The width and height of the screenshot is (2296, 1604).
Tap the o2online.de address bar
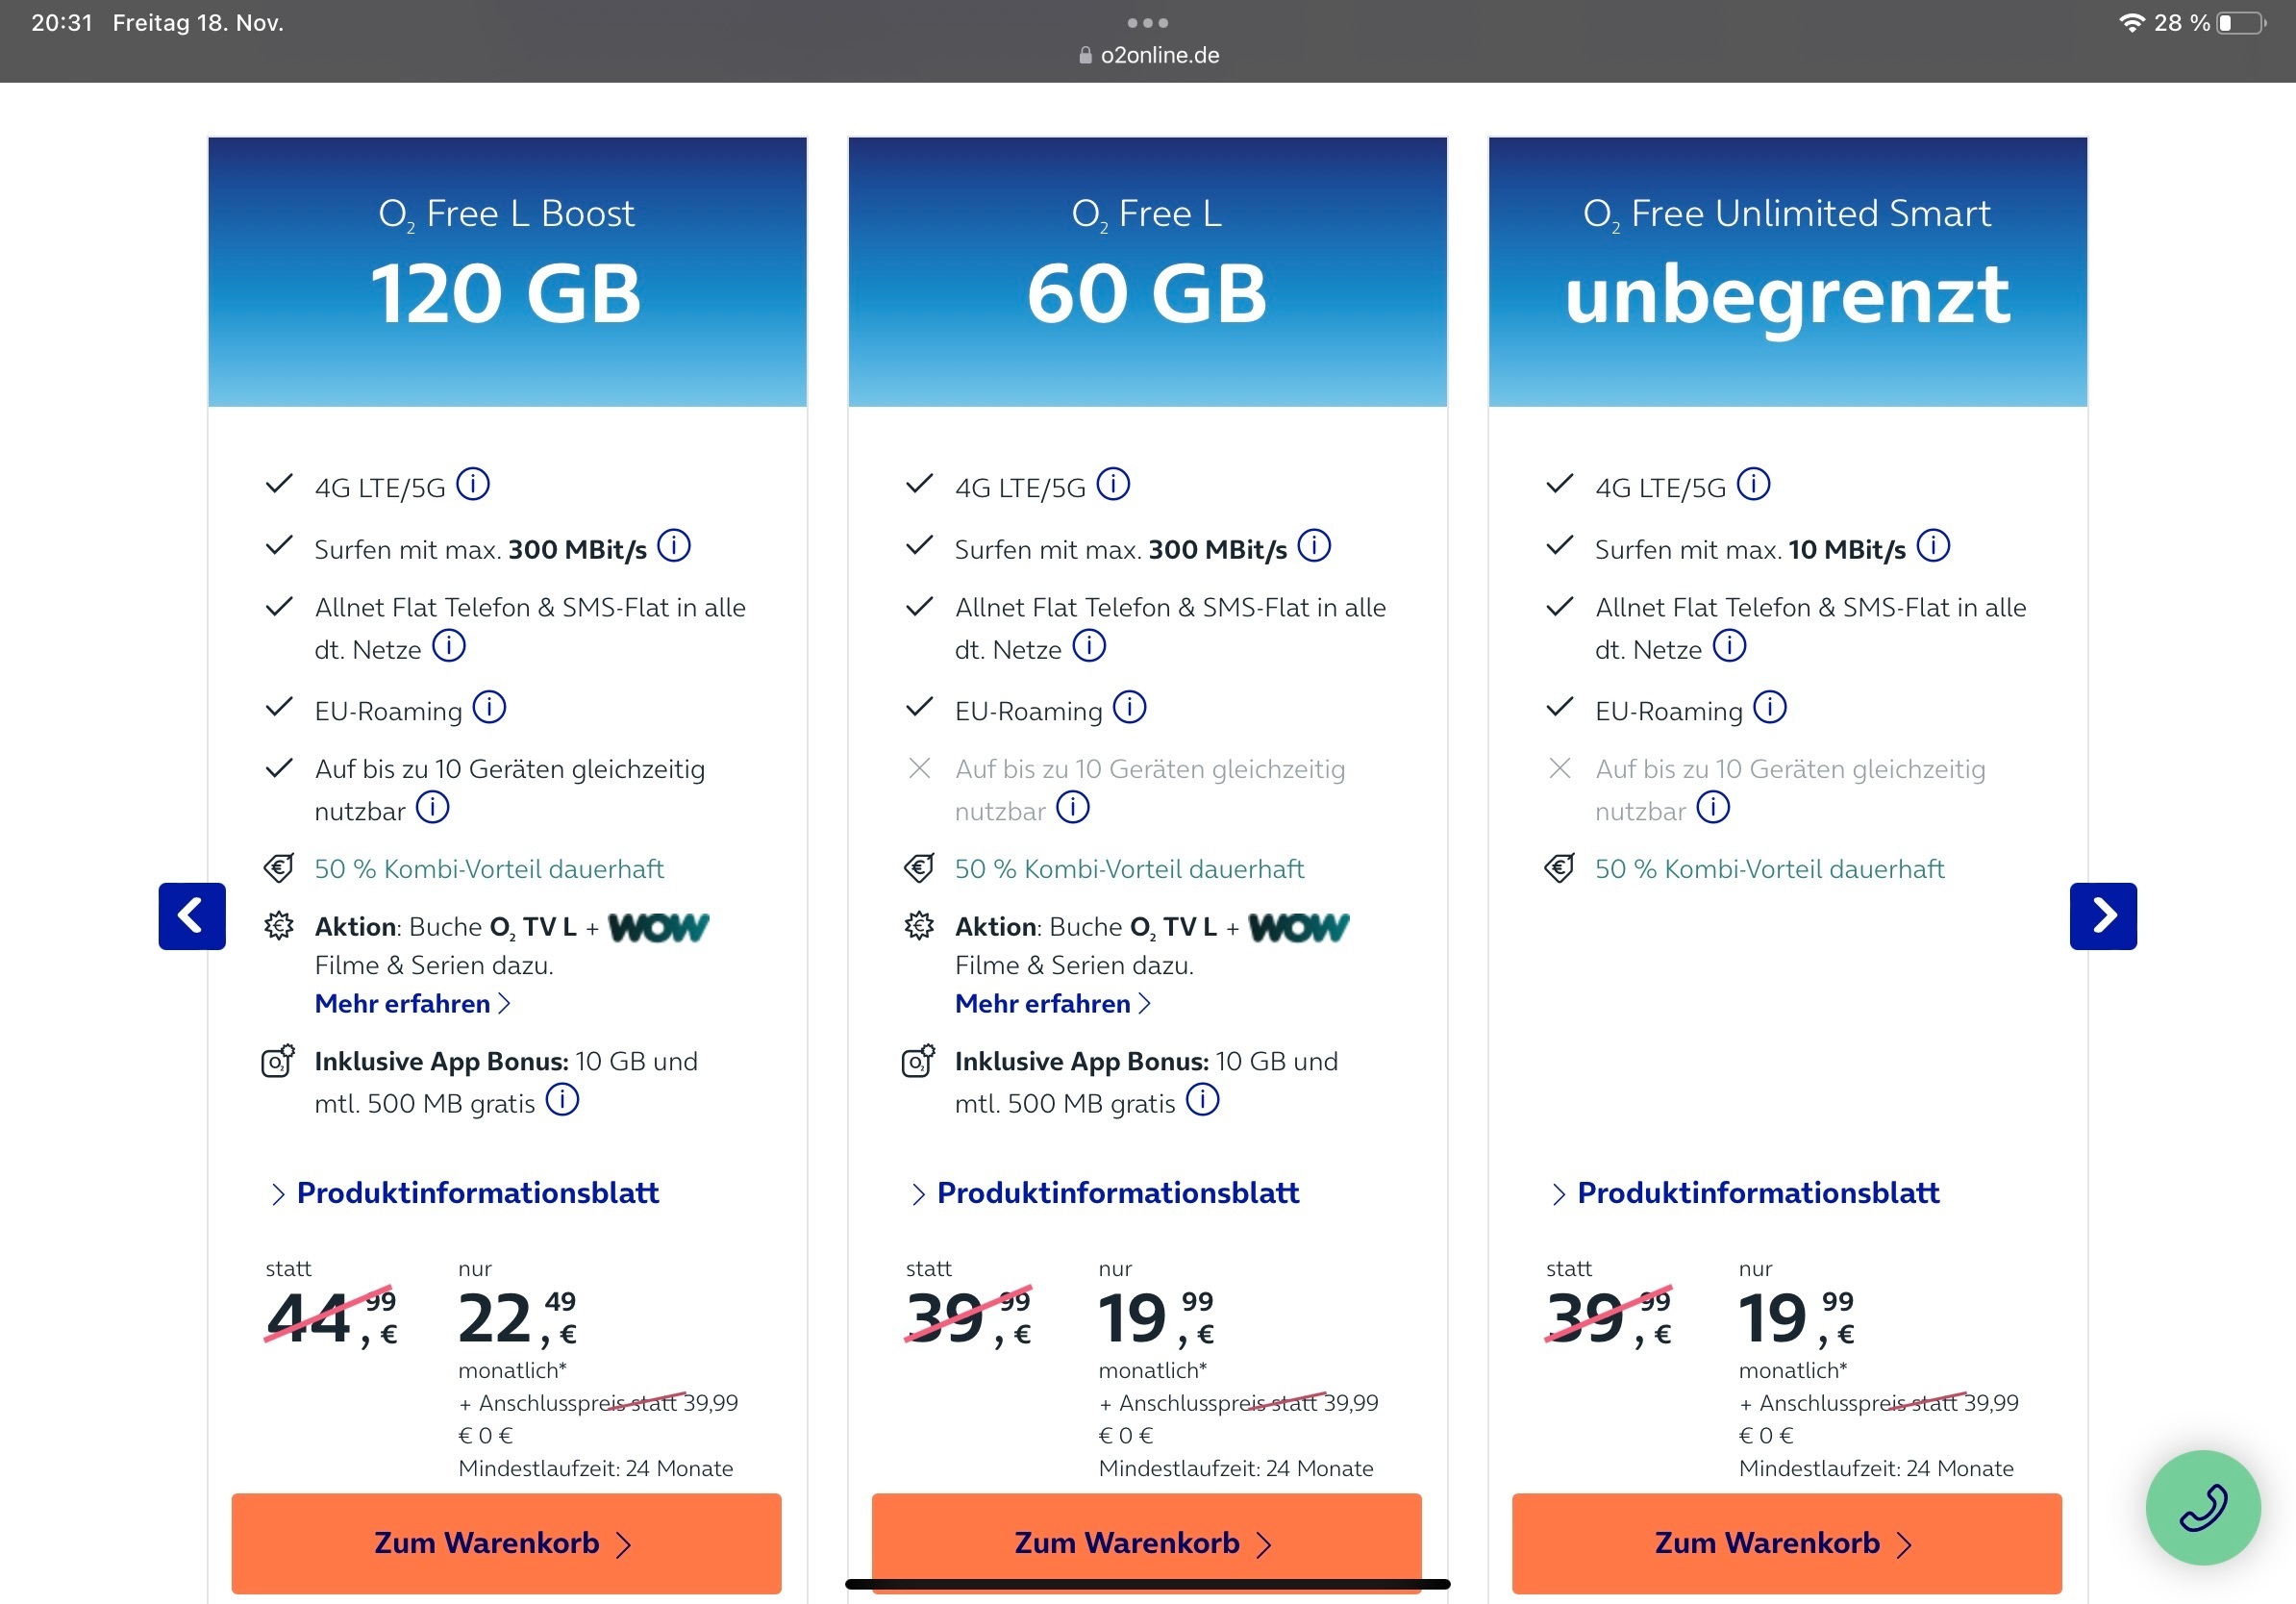tap(1148, 55)
